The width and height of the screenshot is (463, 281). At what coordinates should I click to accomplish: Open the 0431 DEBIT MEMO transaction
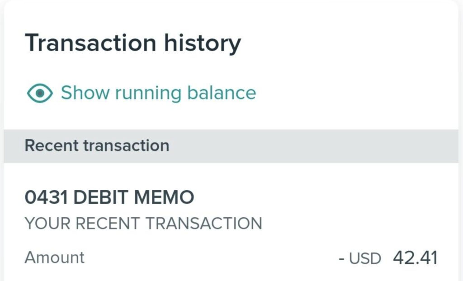[x=109, y=197]
